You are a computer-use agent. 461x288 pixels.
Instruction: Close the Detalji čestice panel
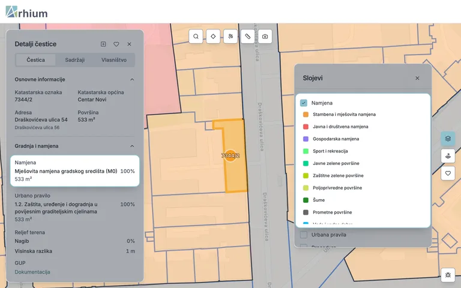129,44
